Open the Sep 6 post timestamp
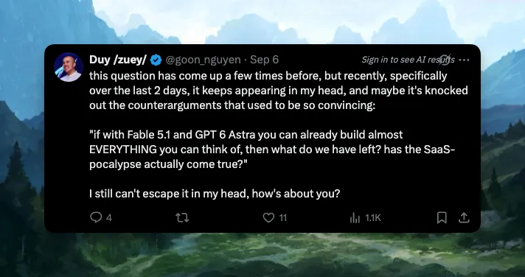The width and height of the screenshot is (525, 277). [x=264, y=60]
